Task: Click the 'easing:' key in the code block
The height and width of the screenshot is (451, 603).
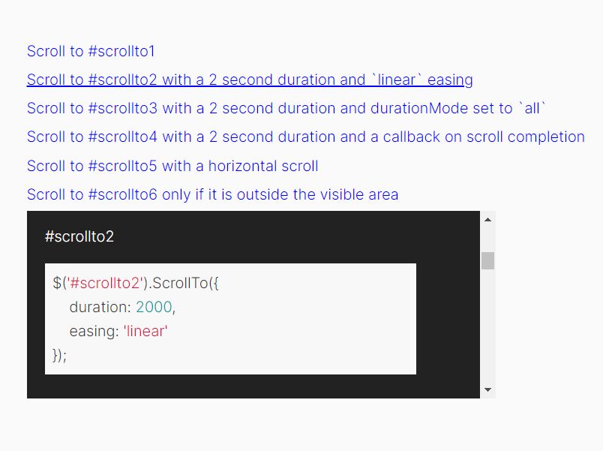Action: click(94, 331)
